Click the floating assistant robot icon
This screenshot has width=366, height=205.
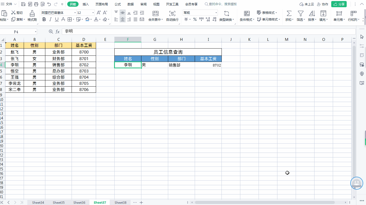click(357, 183)
